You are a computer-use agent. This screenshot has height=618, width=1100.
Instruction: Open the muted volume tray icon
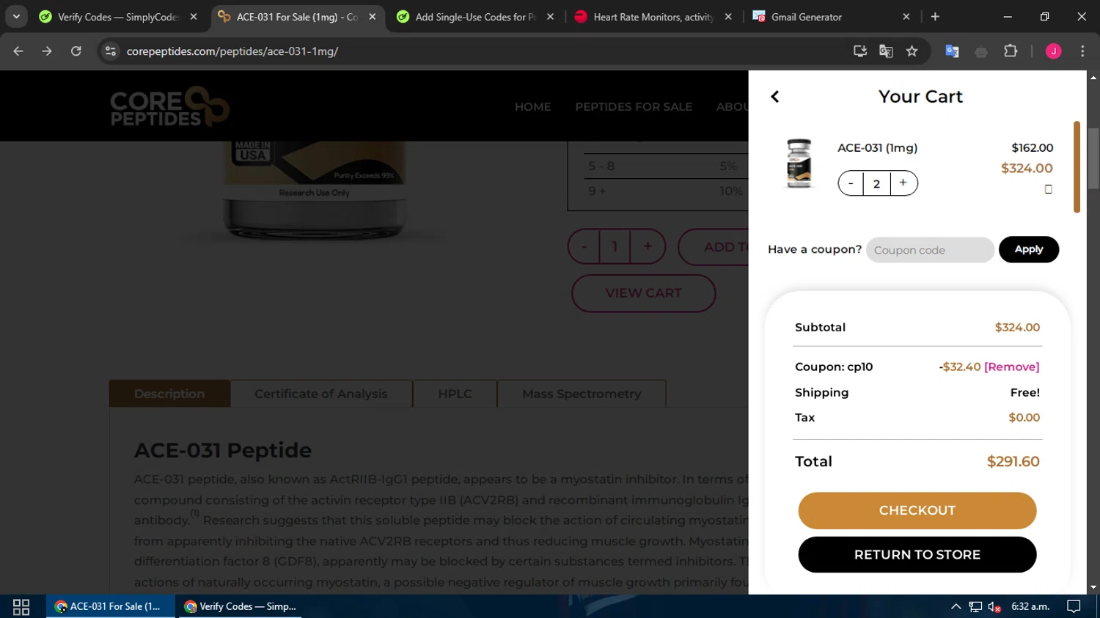(x=994, y=606)
